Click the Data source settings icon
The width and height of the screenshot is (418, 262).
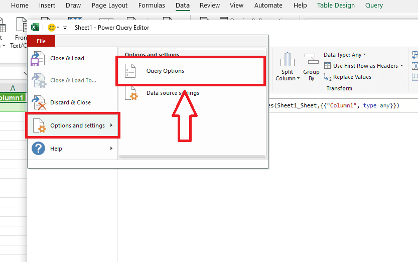(x=131, y=93)
